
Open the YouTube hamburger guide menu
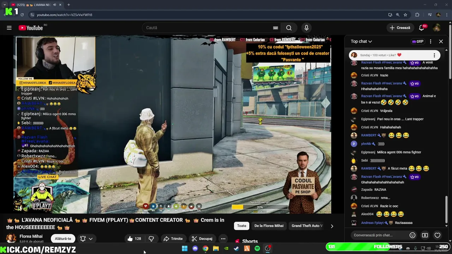[9, 28]
